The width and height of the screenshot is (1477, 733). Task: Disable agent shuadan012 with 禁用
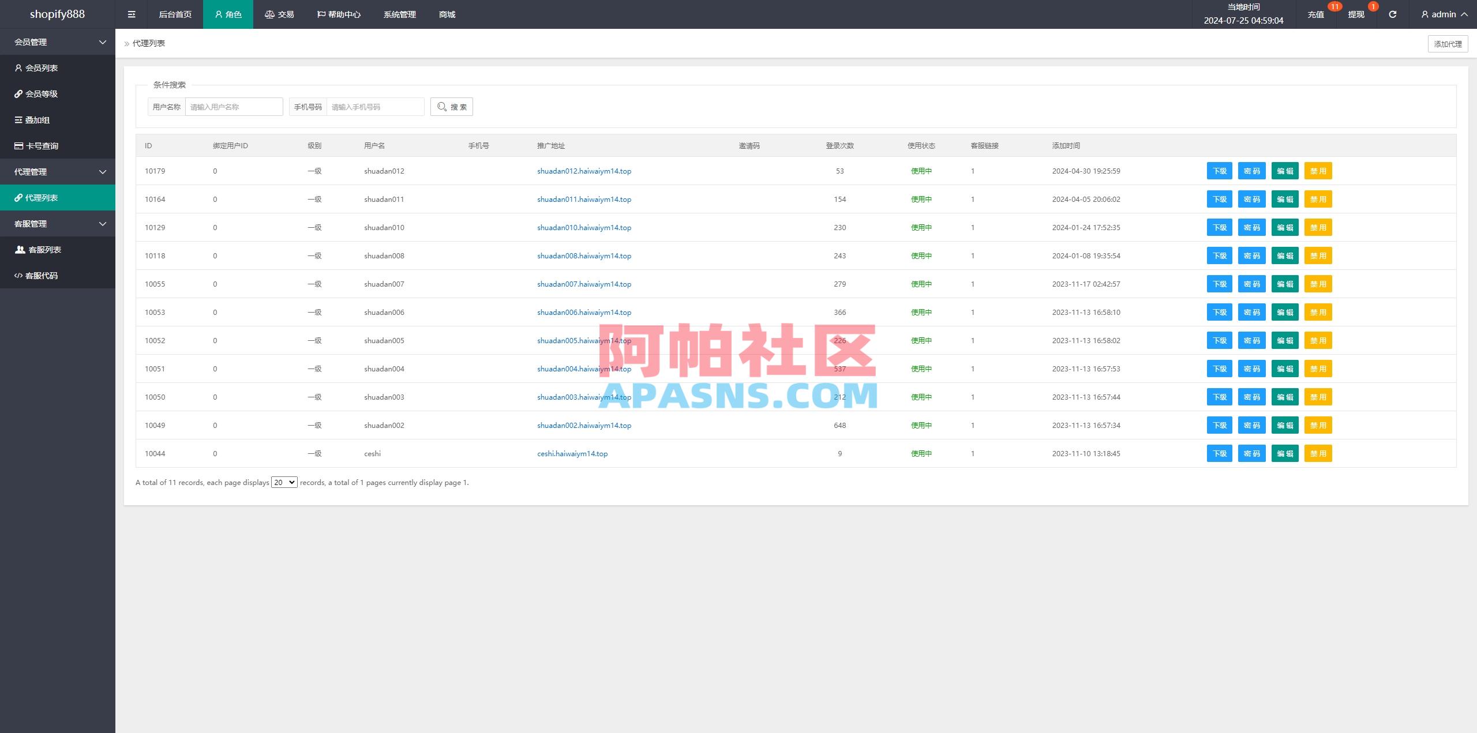(1318, 171)
